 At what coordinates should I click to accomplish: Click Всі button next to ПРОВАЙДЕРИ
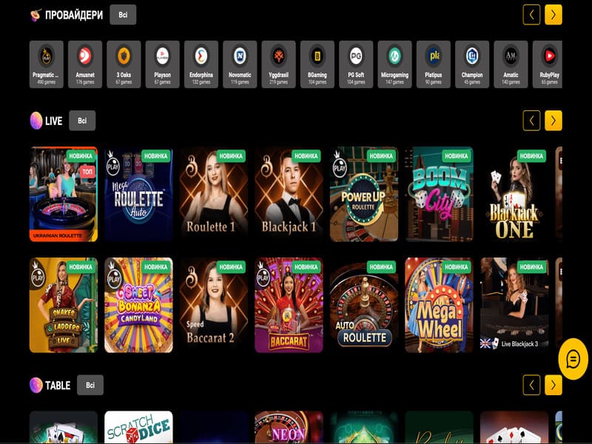pyautogui.click(x=124, y=14)
